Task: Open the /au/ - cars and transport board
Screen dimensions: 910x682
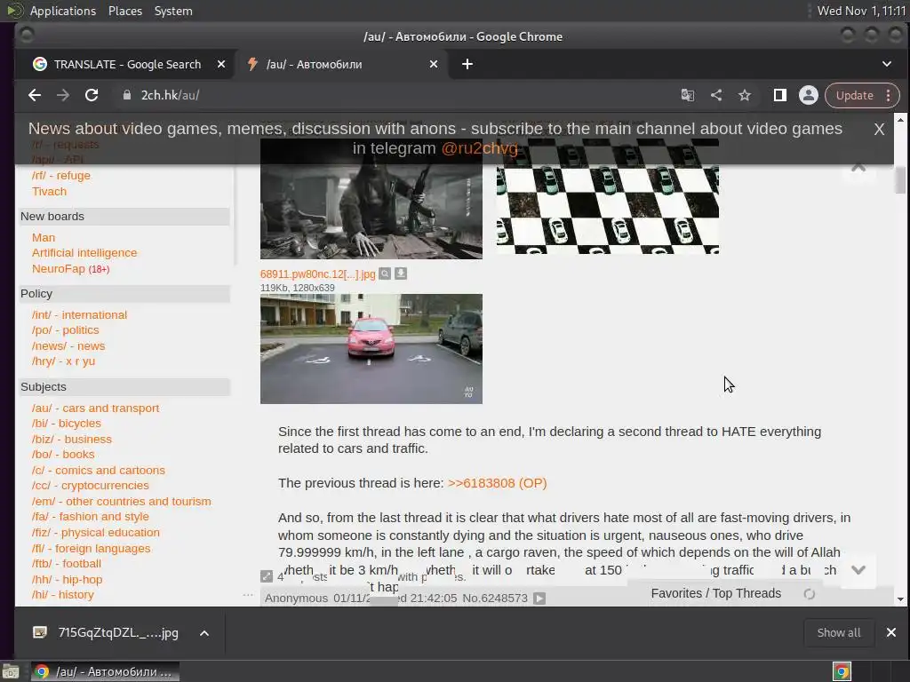Action: coord(95,408)
